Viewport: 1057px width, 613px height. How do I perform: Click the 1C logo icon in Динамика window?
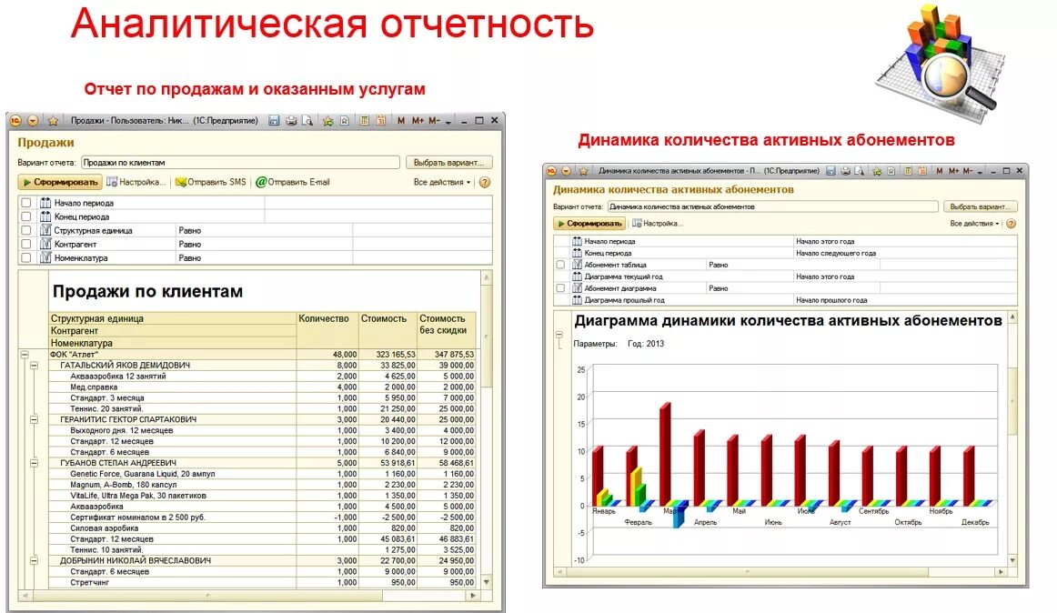[x=551, y=171]
